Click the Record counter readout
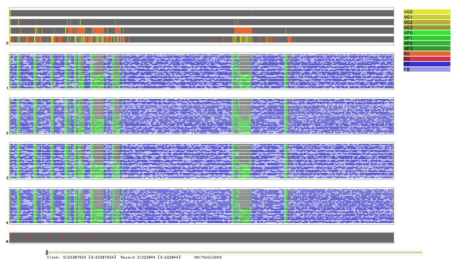This screenshot has height=259, width=469. [x=150, y=257]
